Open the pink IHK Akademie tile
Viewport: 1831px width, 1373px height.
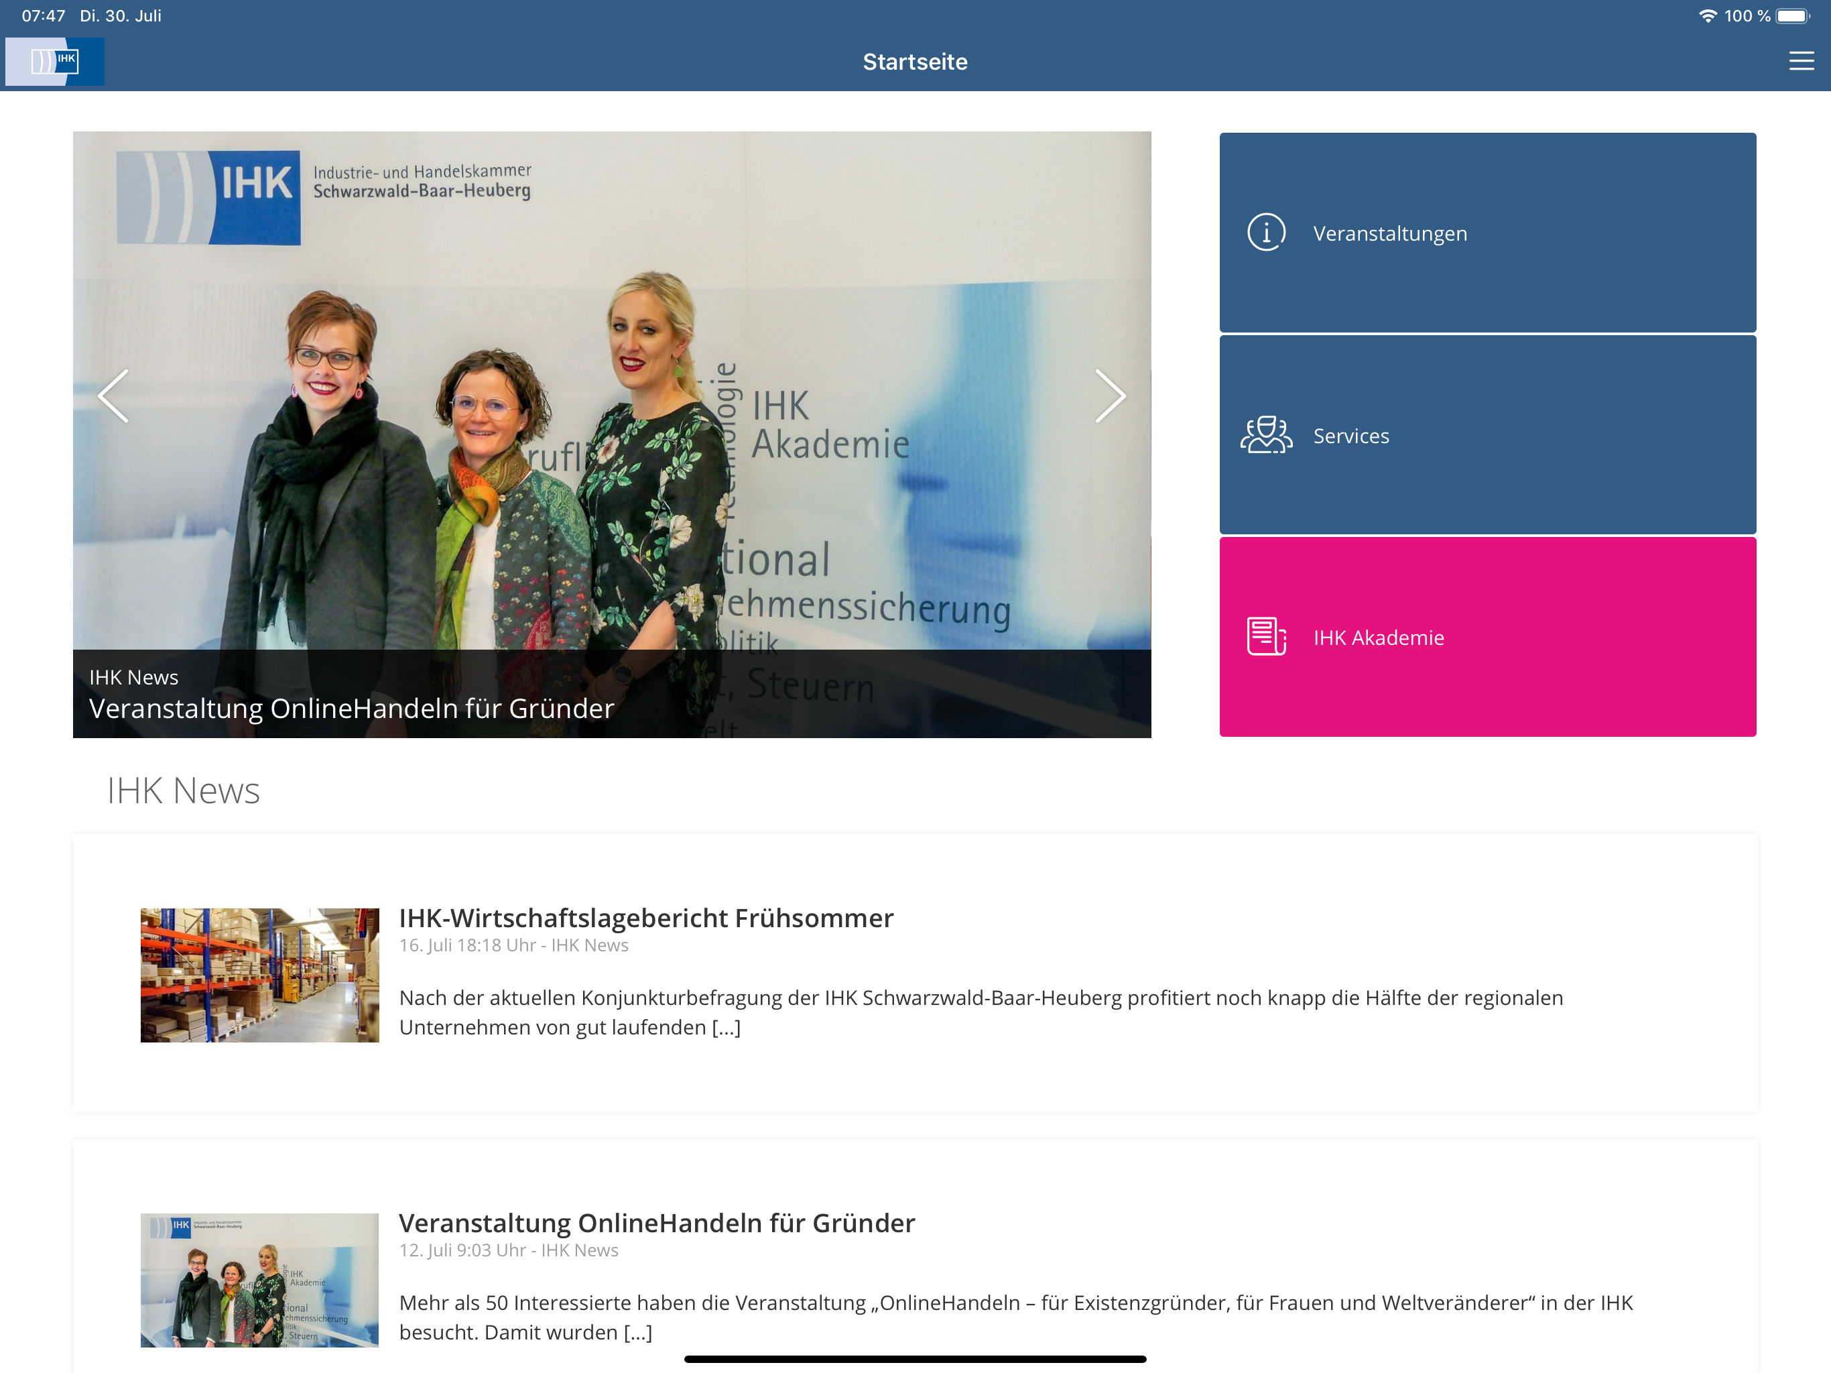pyautogui.click(x=1487, y=637)
